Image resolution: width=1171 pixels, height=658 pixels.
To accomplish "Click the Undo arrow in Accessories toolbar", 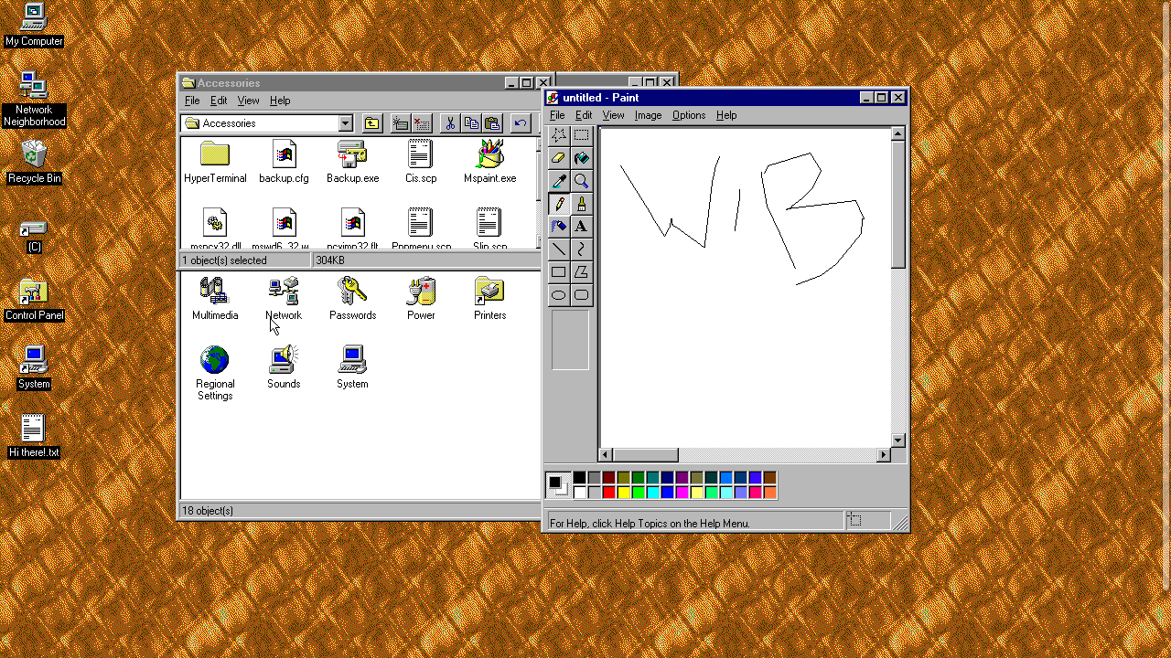I will (x=521, y=123).
